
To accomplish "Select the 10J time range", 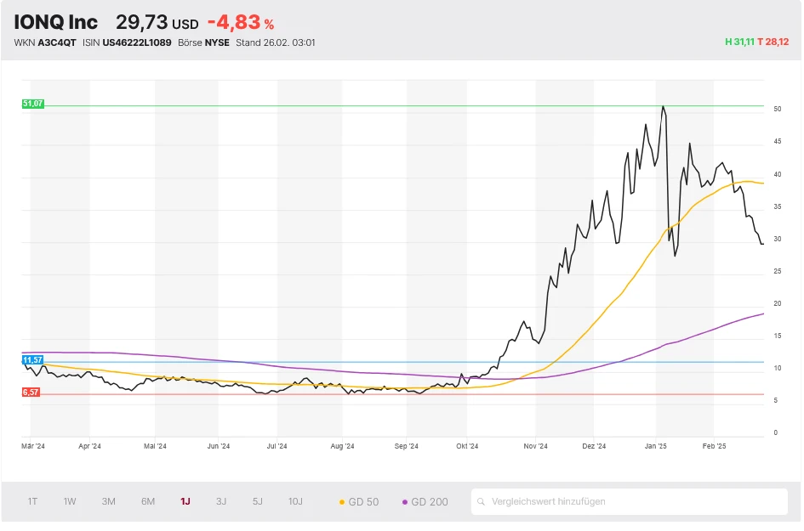I will 295,501.
